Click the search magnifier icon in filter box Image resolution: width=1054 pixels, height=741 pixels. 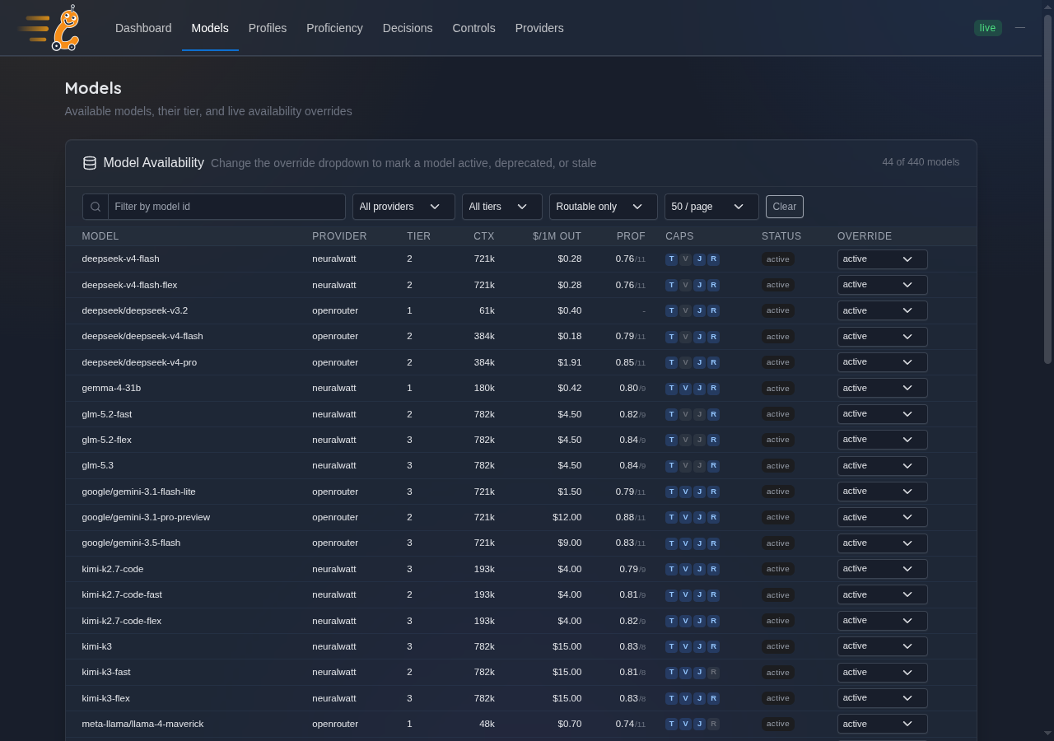click(x=96, y=207)
